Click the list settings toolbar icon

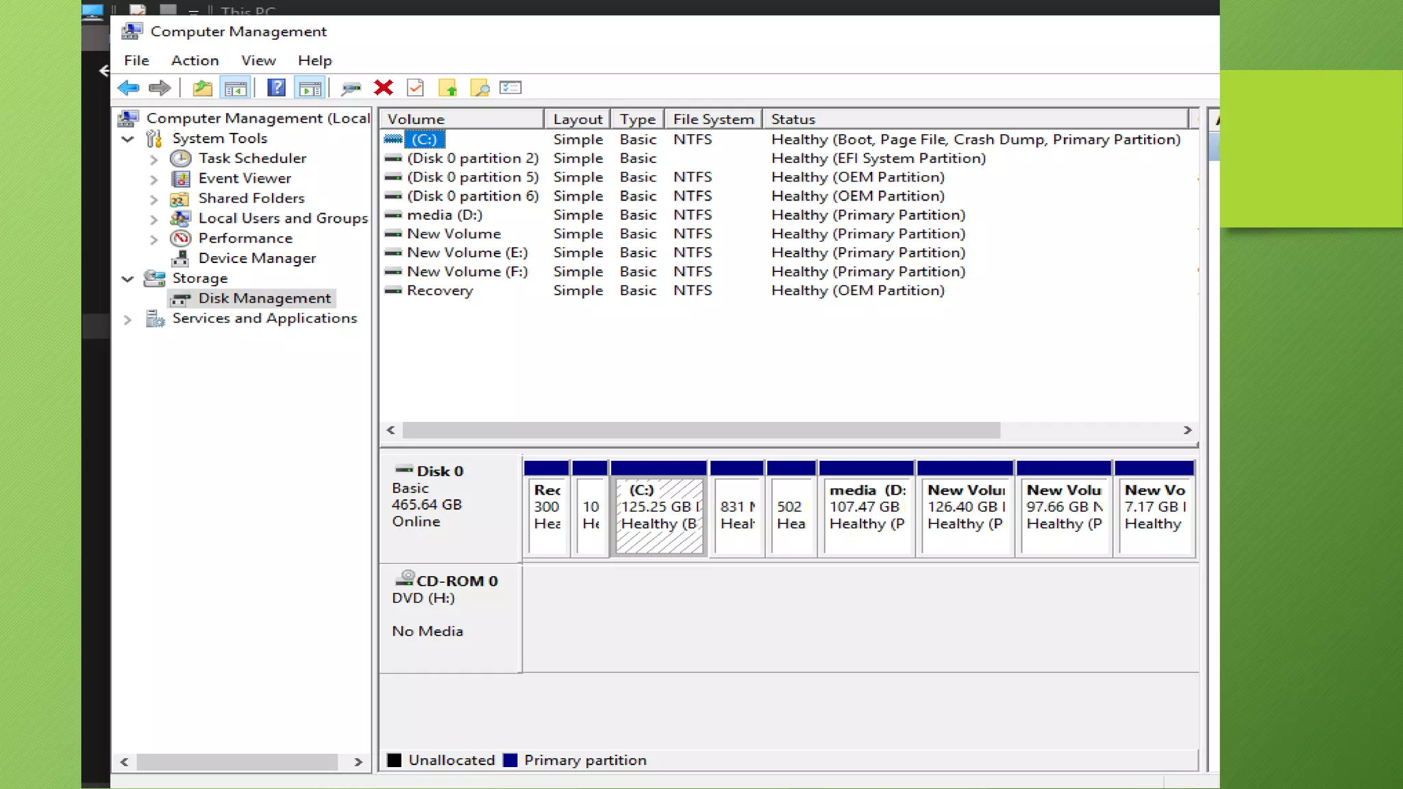coord(510,88)
